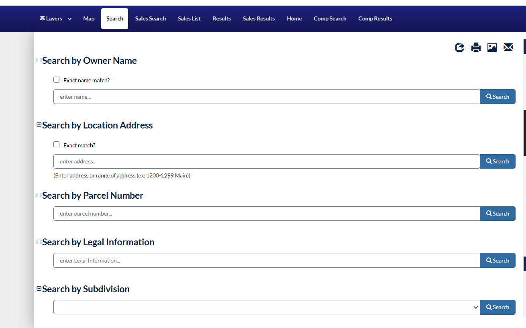526x328 pixels.
Task: Open the print icon
Action: pyautogui.click(x=476, y=47)
